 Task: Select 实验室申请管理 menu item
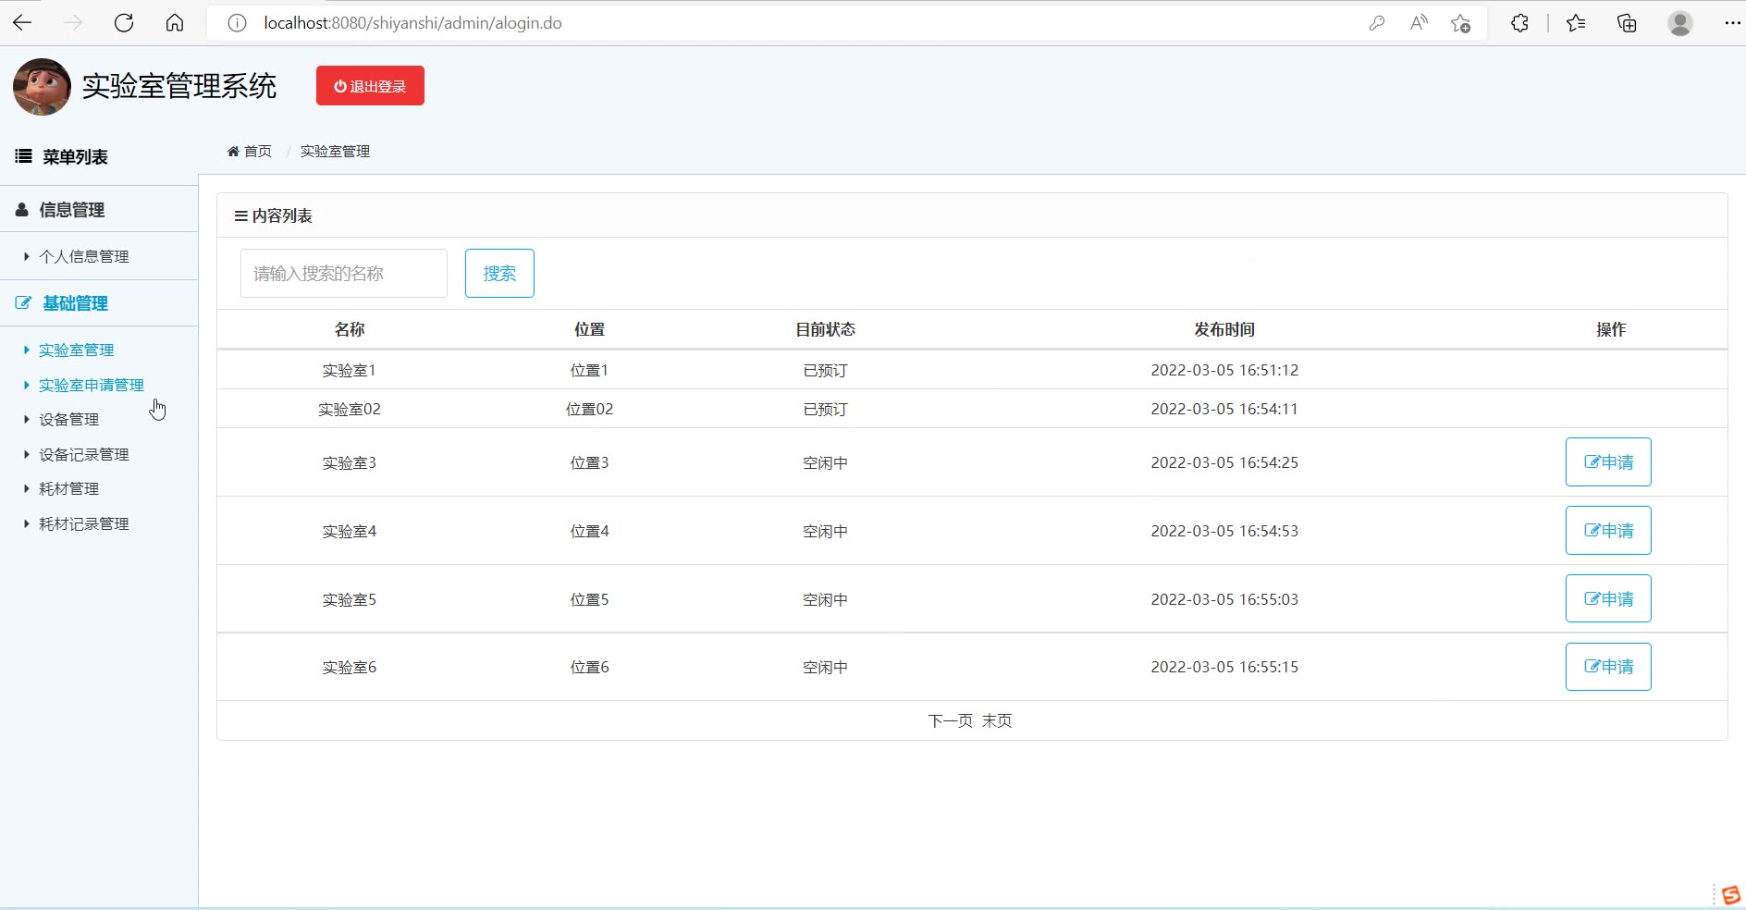coord(91,385)
